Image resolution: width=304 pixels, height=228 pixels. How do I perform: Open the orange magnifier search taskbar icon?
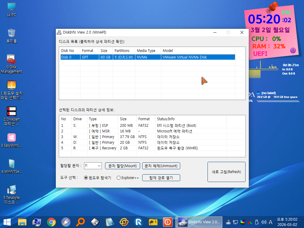[x=80, y=222]
